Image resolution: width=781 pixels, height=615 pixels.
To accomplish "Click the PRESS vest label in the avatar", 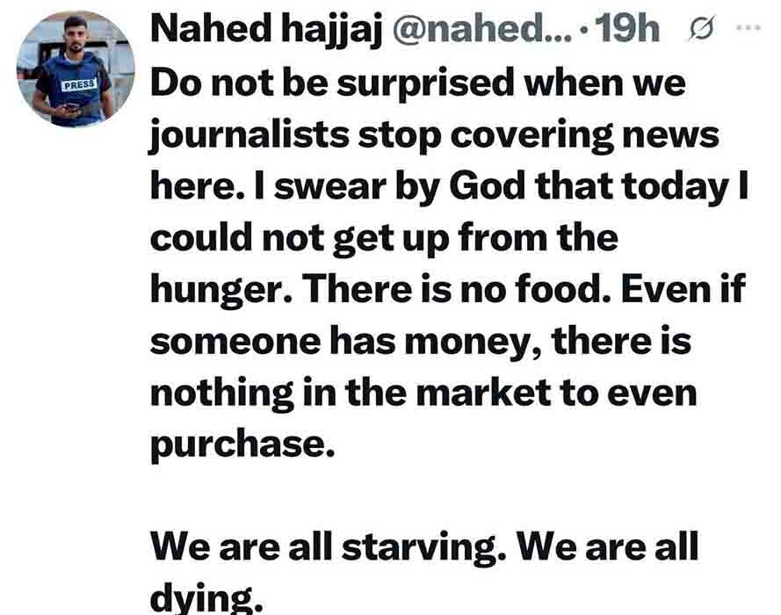I will pos(79,84).
